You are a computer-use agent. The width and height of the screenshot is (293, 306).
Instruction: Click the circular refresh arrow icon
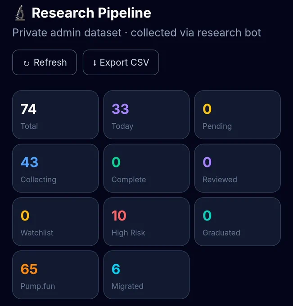(x=27, y=63)
